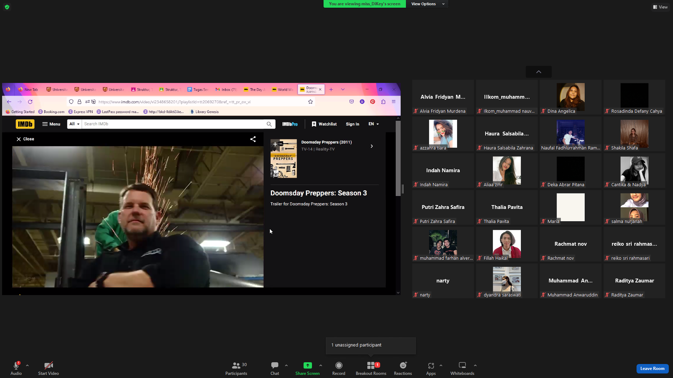Start Video from the camera icon
Viewport: 673px width, 378px height.
tap(48, 365)
